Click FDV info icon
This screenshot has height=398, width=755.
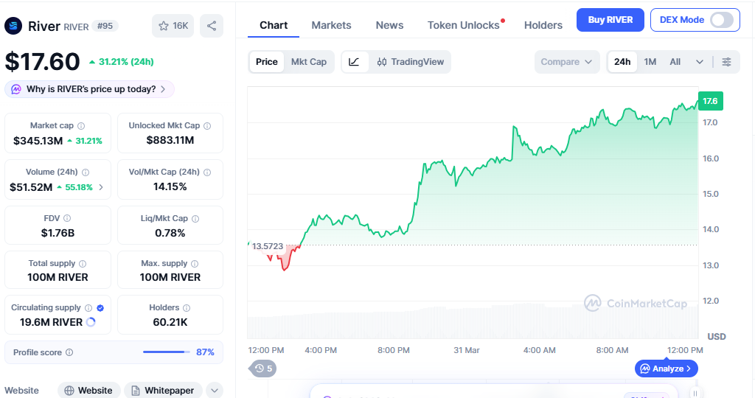click(67, 218)
